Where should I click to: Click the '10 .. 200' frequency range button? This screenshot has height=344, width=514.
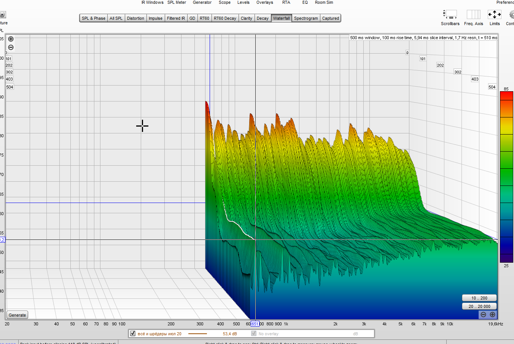[x=479, y=298]
